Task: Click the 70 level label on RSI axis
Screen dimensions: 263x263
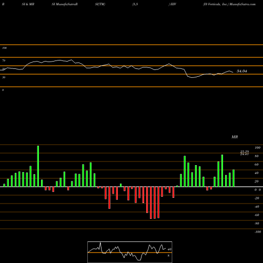Action: (4, 60)
